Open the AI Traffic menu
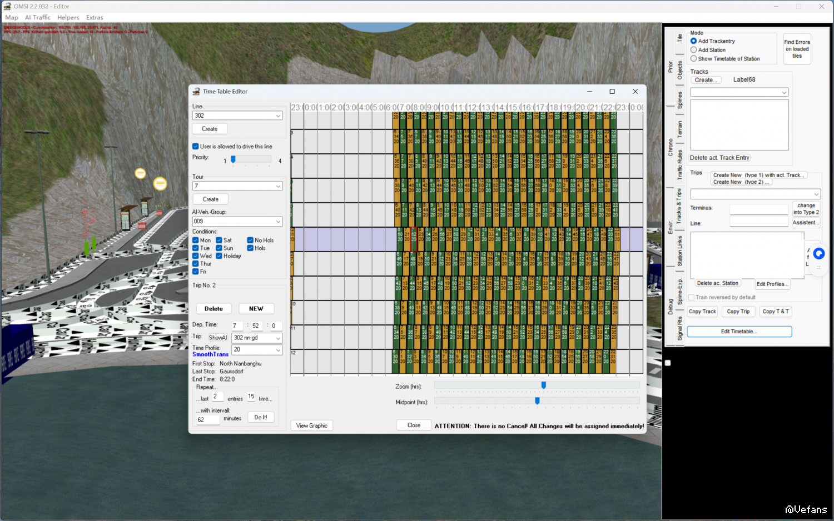Viewport: 834px width, 521px height. 37,18
